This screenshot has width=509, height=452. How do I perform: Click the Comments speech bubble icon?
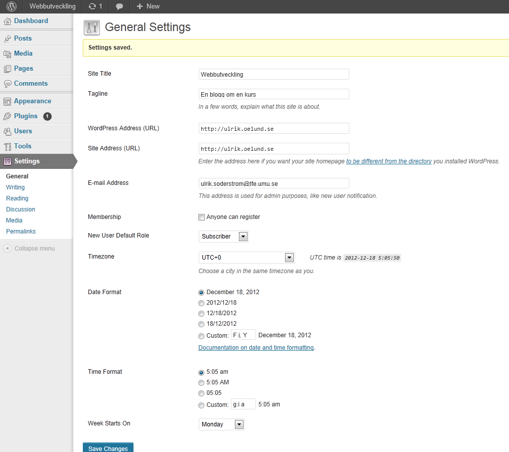7,84
